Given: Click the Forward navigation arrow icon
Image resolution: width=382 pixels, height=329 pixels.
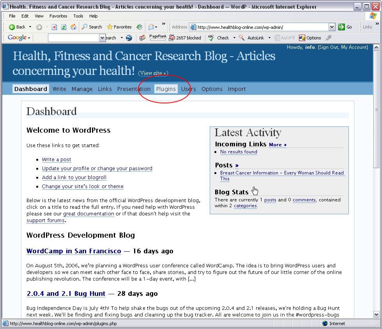Looking at the screenshot, I should (39, 27).
